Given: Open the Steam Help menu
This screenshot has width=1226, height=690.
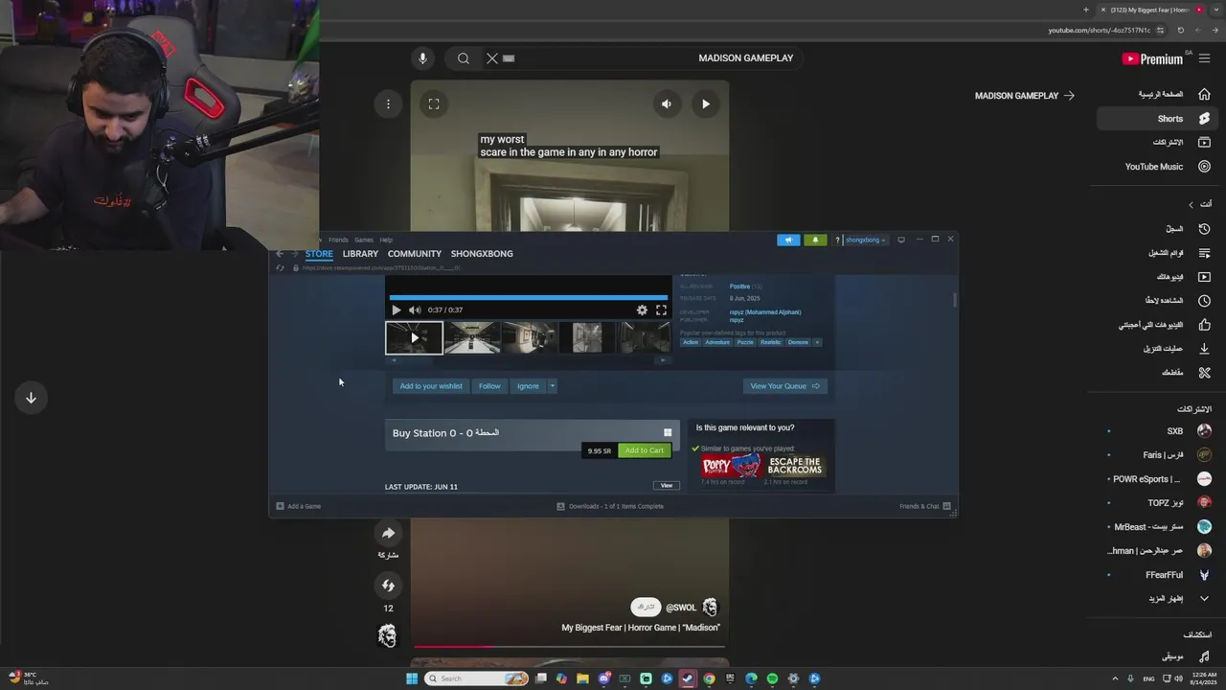Looking at the screenshot, I should coord(386,240).
